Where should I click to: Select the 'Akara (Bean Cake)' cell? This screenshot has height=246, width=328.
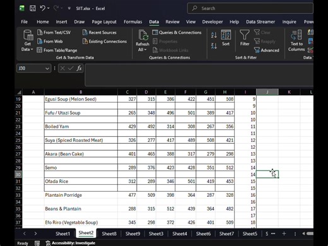(81, 154)
